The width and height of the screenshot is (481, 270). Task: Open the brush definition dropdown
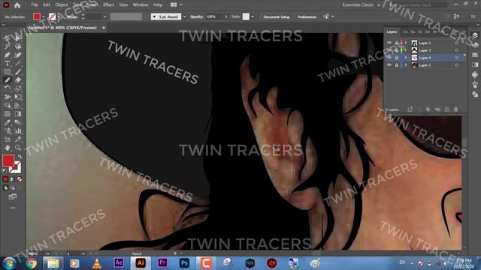184,16
